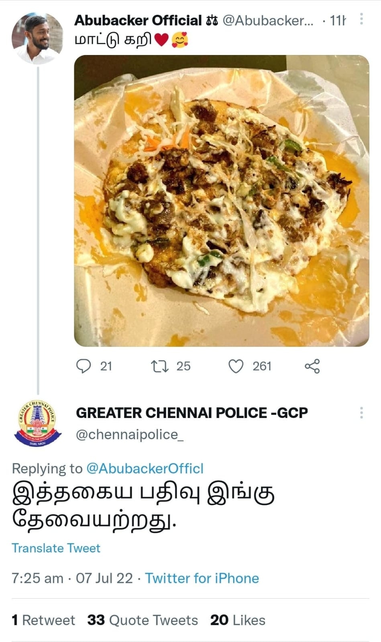View Abubacker Official profile picture
This screenshot has width=381, height=642.
(37, 38)
